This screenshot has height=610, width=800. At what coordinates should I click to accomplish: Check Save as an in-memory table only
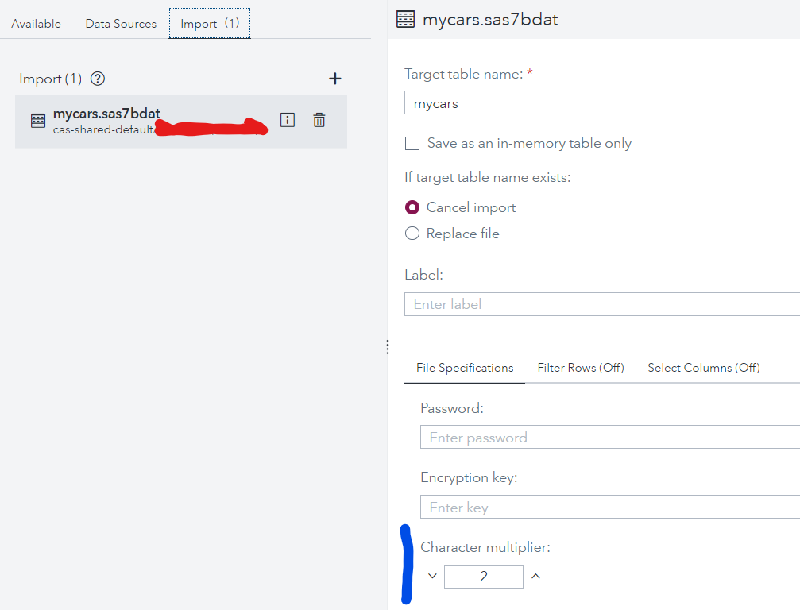pos(412,143)
